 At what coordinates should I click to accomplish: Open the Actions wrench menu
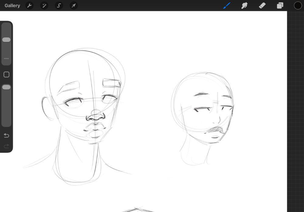tap(29, 5)
